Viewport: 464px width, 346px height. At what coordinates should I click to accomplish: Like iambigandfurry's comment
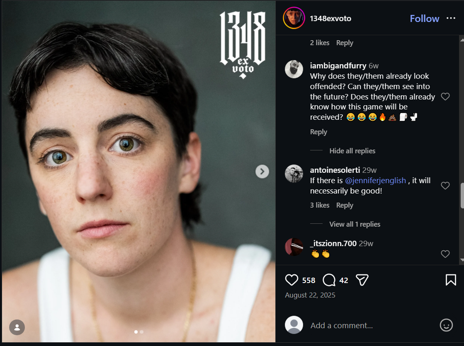click(445, 97)
